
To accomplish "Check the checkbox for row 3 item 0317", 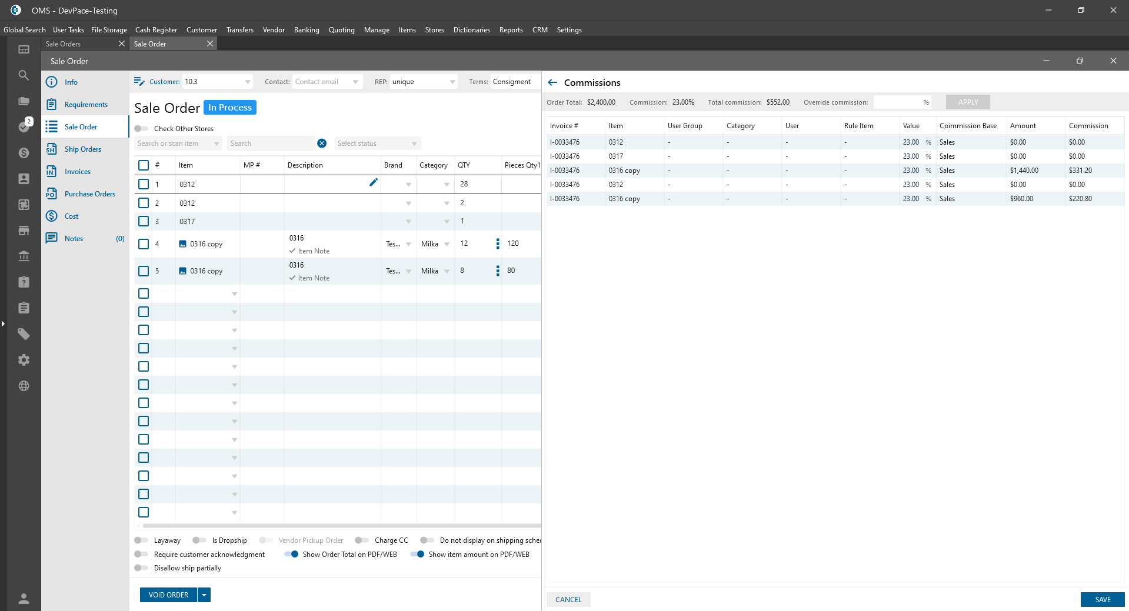I will pyautogui.click(x=144, y=221).
